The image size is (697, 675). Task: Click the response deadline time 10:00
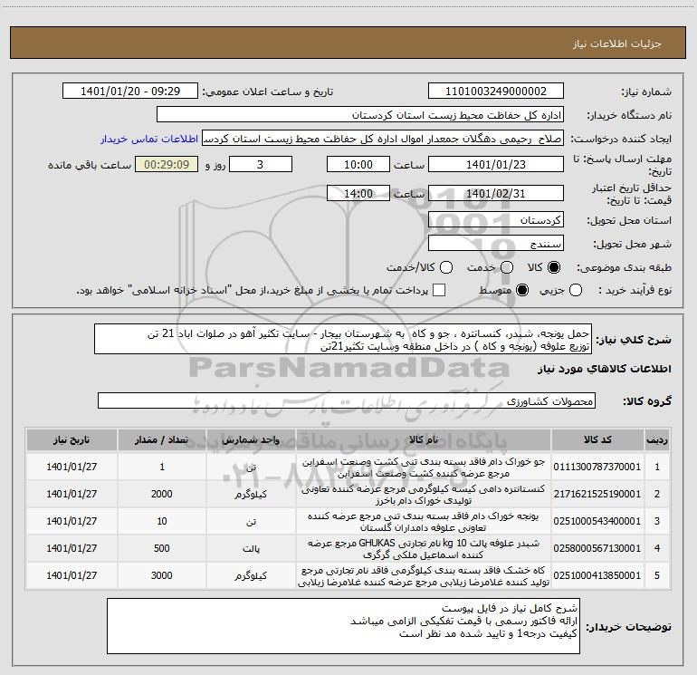[x=358, y=164]
